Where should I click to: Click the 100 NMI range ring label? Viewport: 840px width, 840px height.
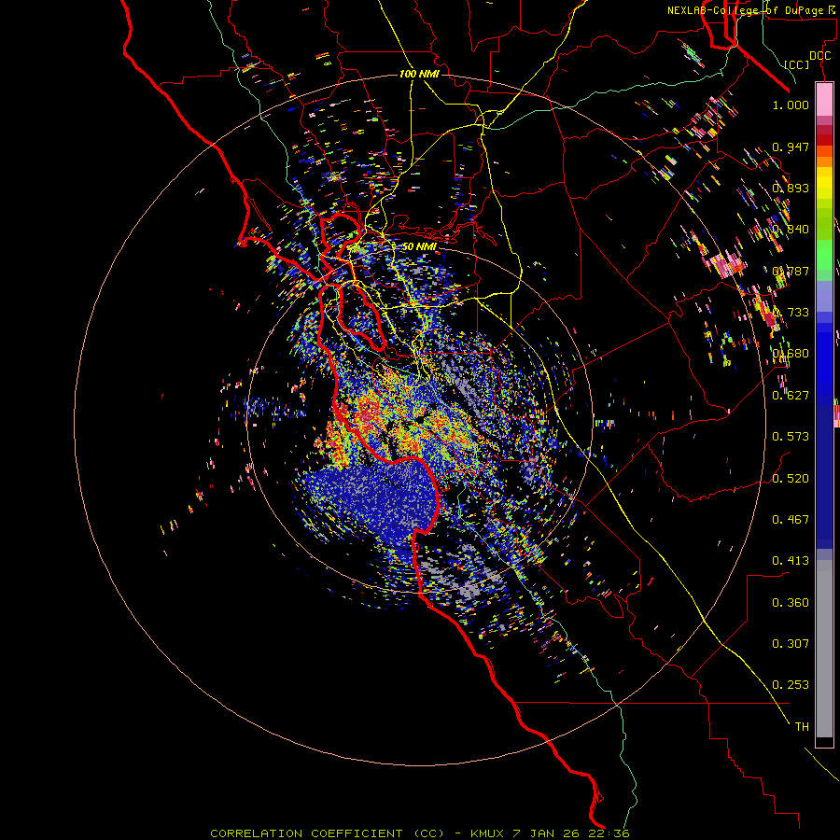[419, 74]
